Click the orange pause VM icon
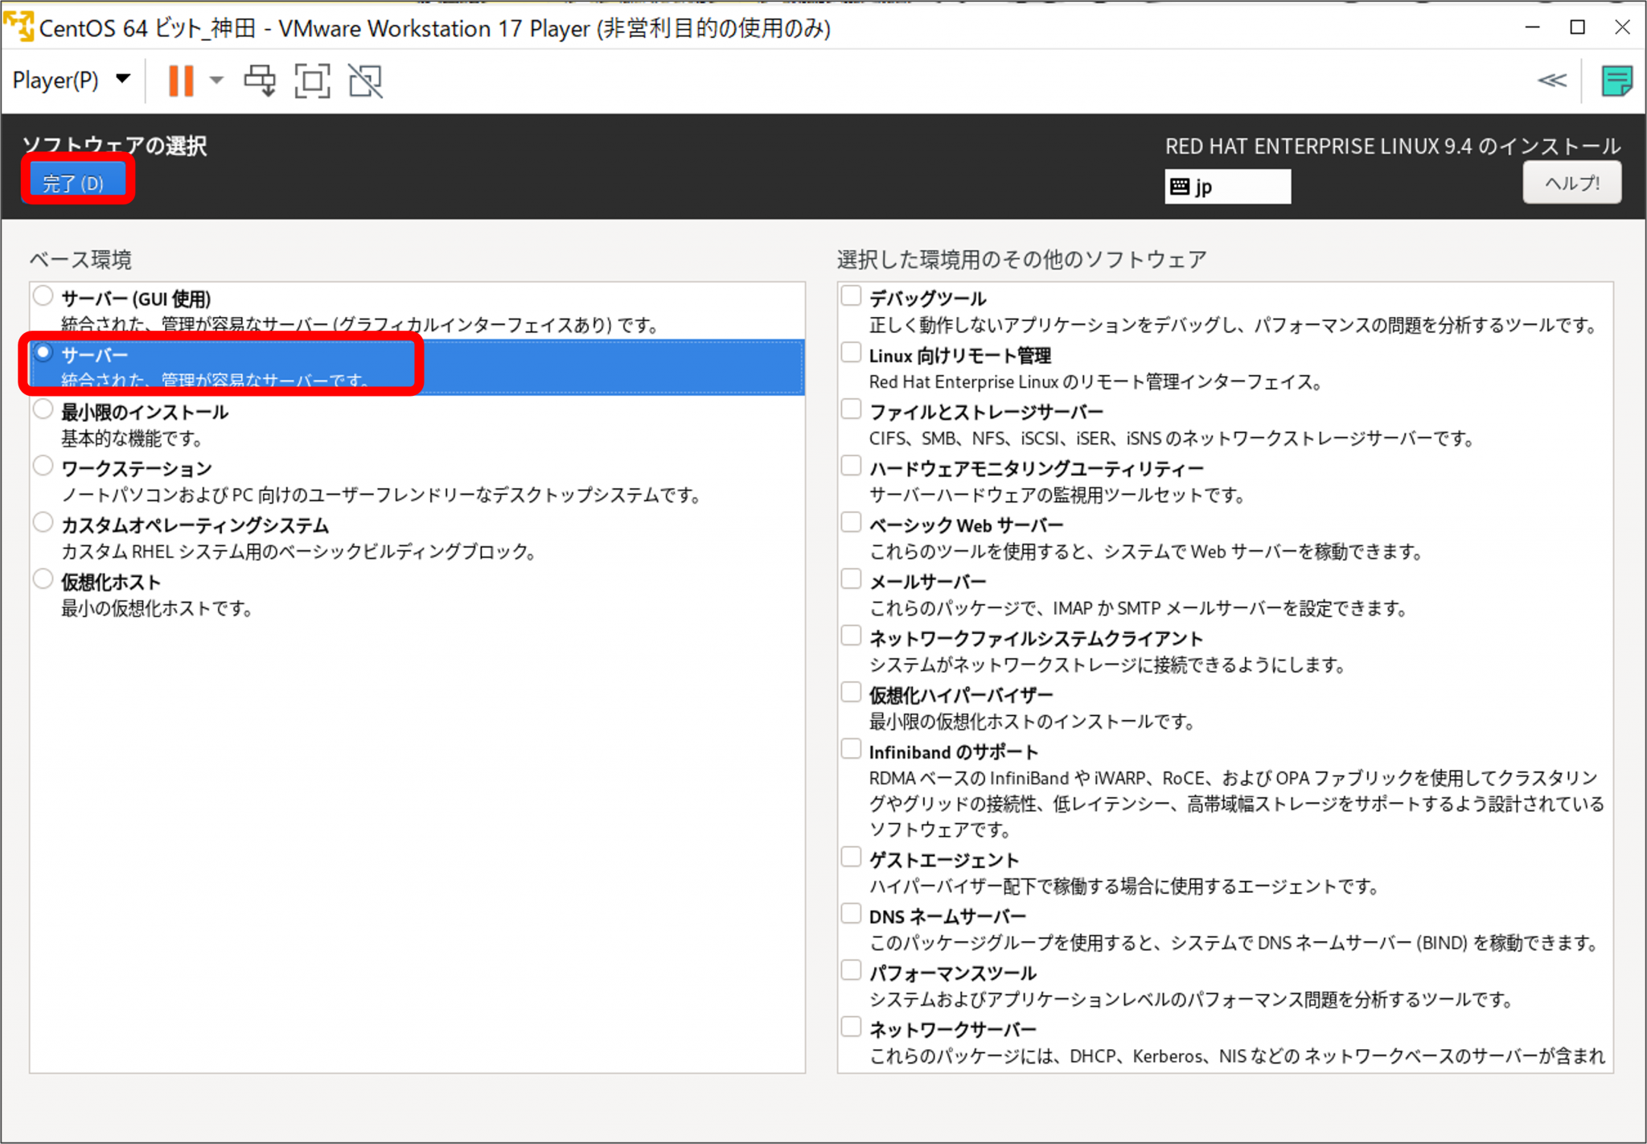Screen dimensions: 1647x1144 point(180,80)
